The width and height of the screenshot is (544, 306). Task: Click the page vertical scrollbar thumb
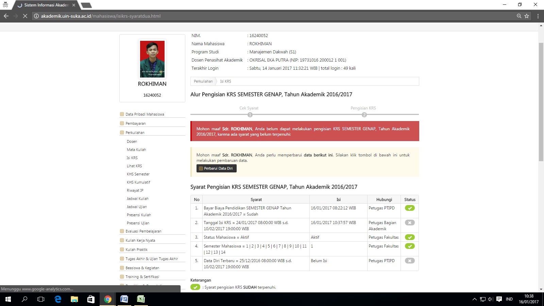(541, 102)
